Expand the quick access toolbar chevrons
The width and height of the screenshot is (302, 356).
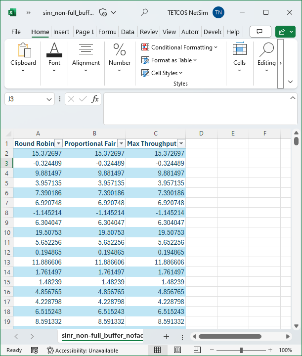[28, 13]
